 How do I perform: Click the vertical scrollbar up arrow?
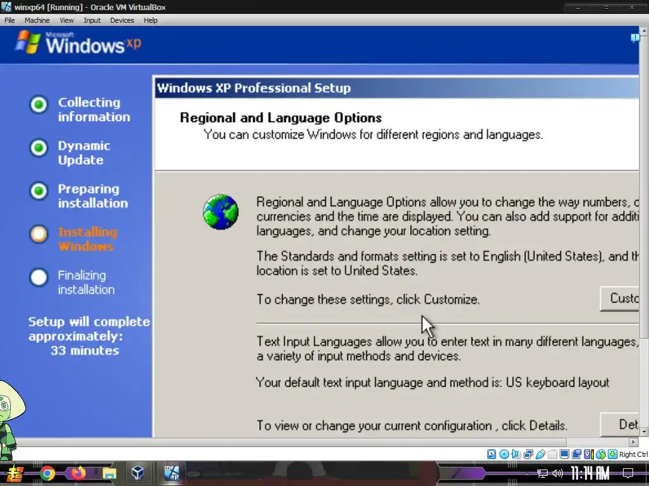[x=644, y=30]
